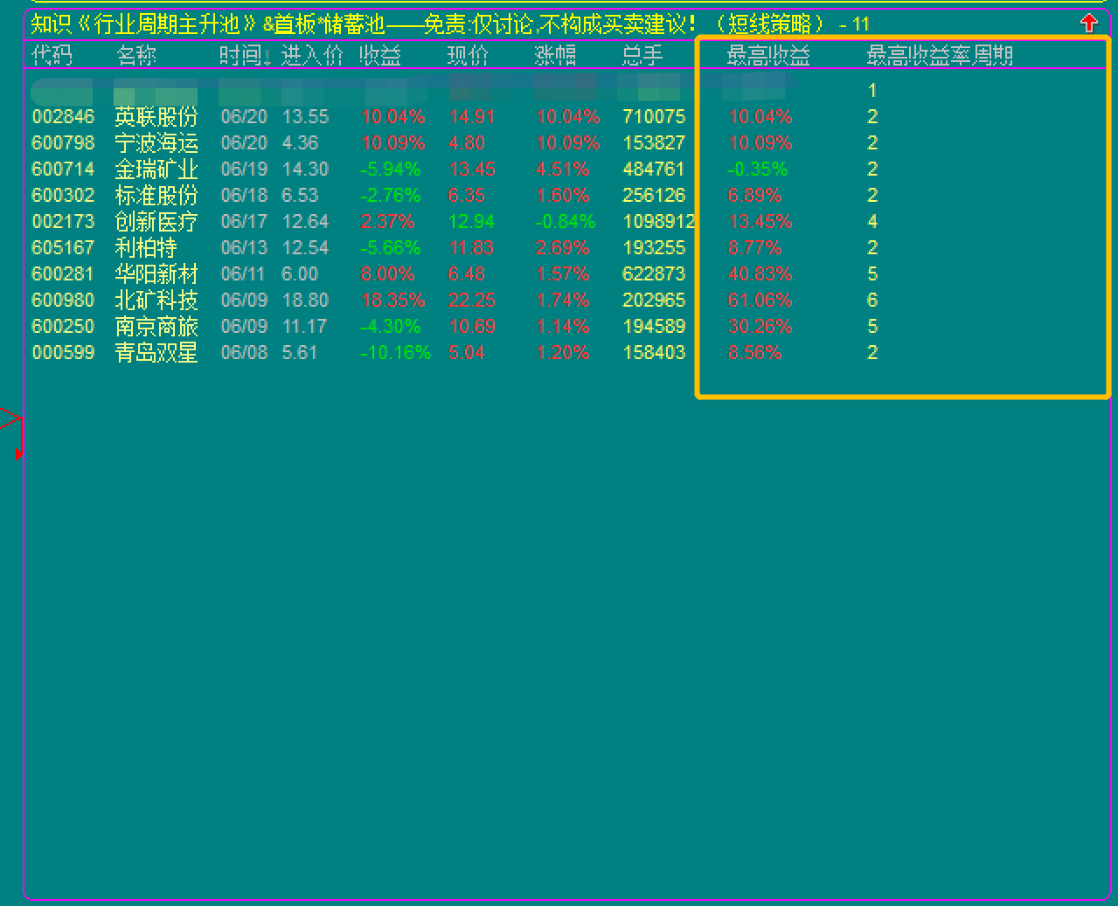Click the red up arrow icon
Viewport: 1118px width, 906px height.
[x=1088, y=24]
